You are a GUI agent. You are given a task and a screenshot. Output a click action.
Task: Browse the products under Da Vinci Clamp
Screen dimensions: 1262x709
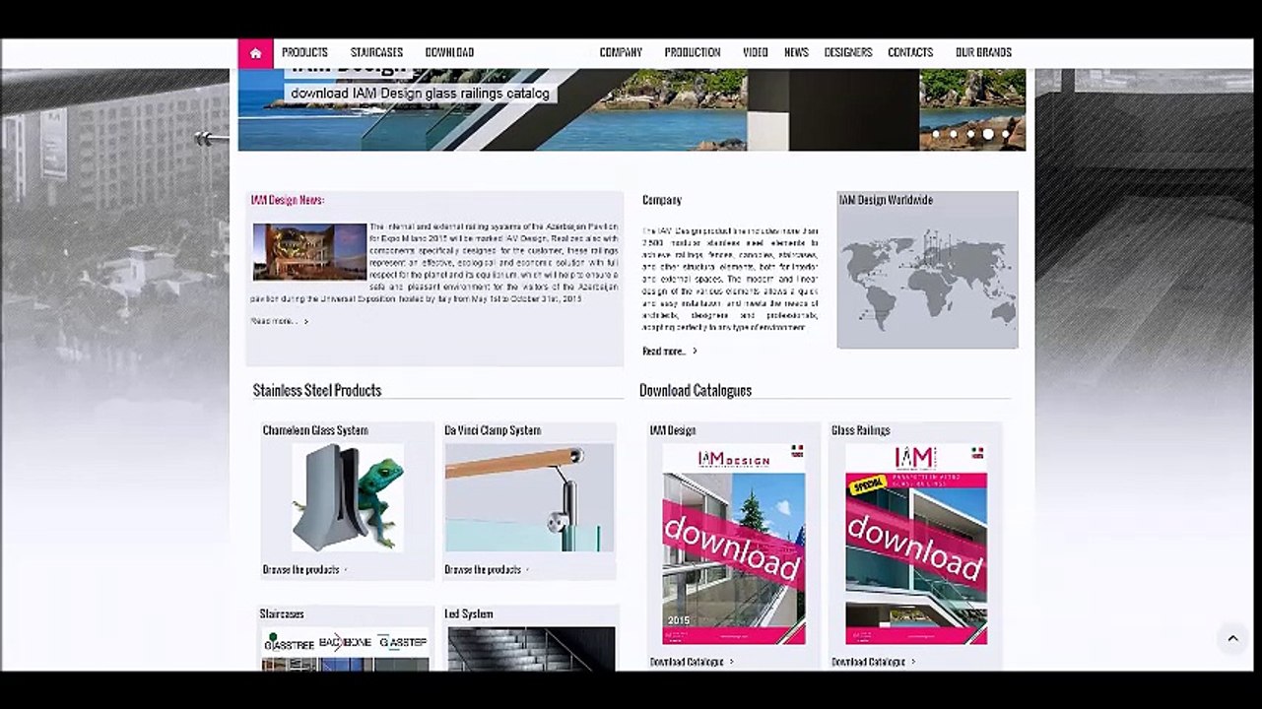point(487,570)
